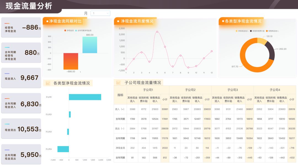Screen dimensions: 298x167
Task: Click the 净现金流 row label in table
Action: tap(120, 148)
